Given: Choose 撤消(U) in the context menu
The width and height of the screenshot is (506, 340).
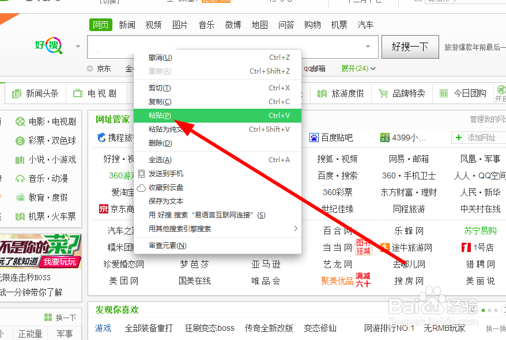Looking at the screenshot, I should pos(217,58).
